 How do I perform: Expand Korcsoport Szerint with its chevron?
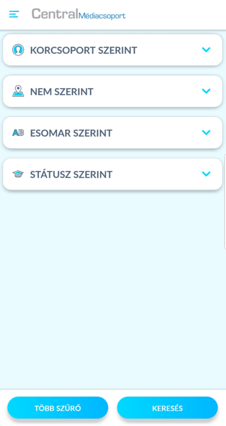point(206,50)
